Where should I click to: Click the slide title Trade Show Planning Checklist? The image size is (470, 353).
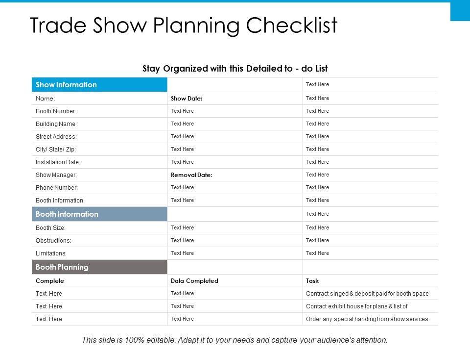184,25
